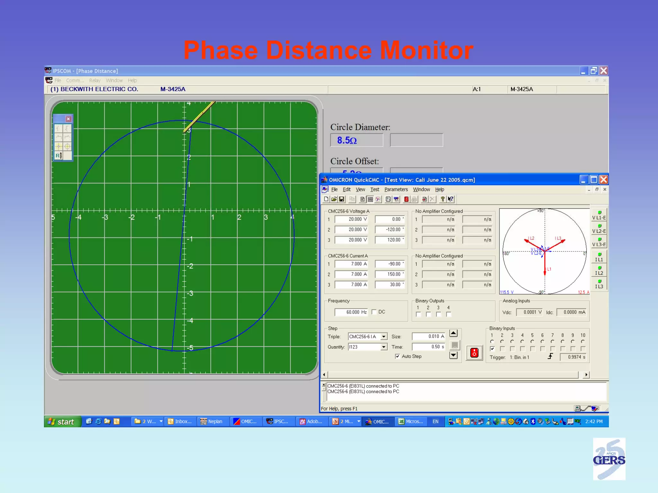Open the Edit menu in QuickCMC
The width and height of the screenshot is (658, 493).
pos(347,189)
